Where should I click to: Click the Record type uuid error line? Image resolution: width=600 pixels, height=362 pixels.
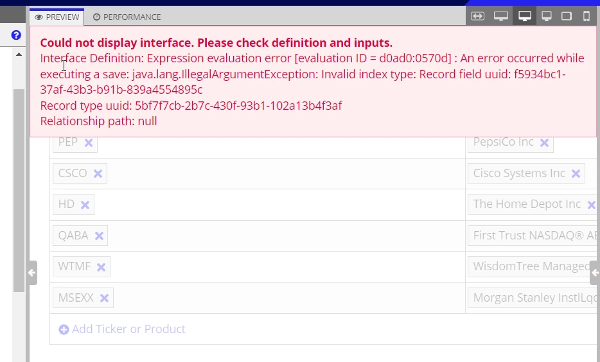coord(191,105)
